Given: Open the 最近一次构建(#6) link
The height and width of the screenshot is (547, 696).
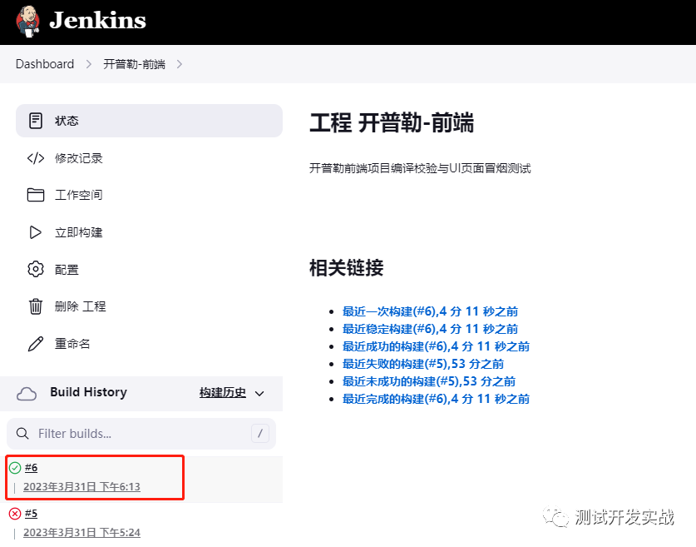Looking at the screenshot, I should (430, 311).
